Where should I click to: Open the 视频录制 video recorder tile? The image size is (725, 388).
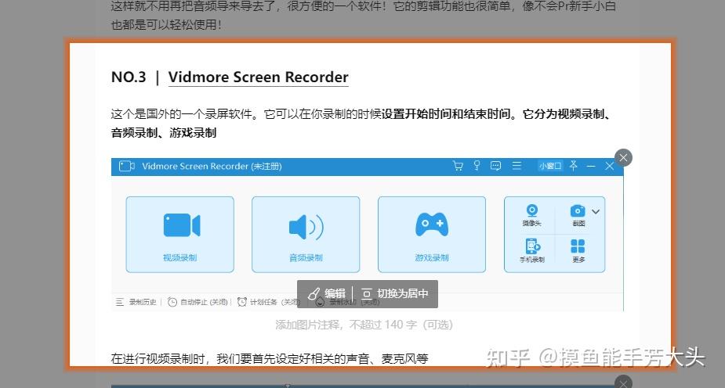pos(179,235)
